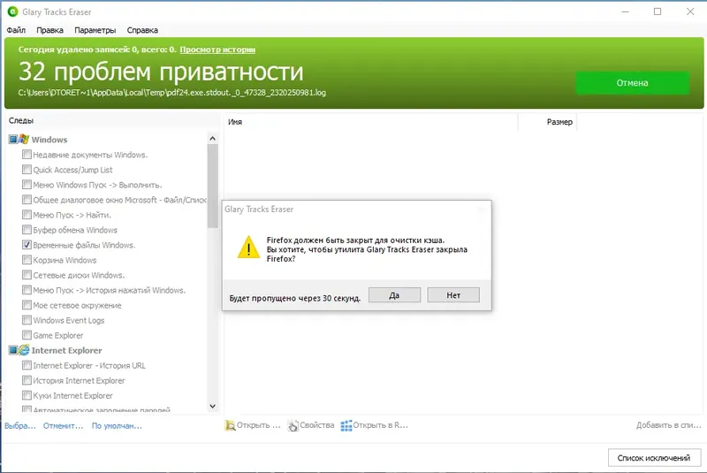Click Да in the Firefox dialog
Screen dimensions: 707x473
click(x=394, y=295)
